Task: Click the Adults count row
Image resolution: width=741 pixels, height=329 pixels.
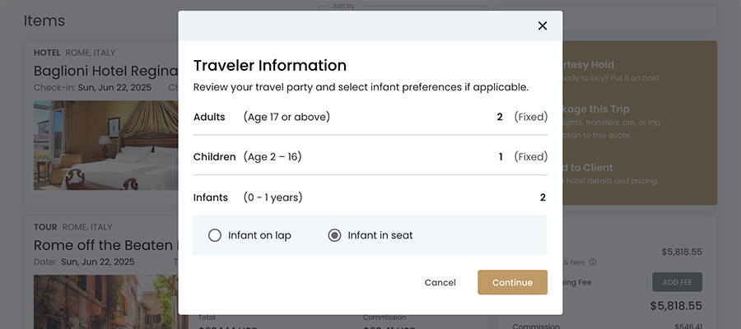Action: point(370,117)
